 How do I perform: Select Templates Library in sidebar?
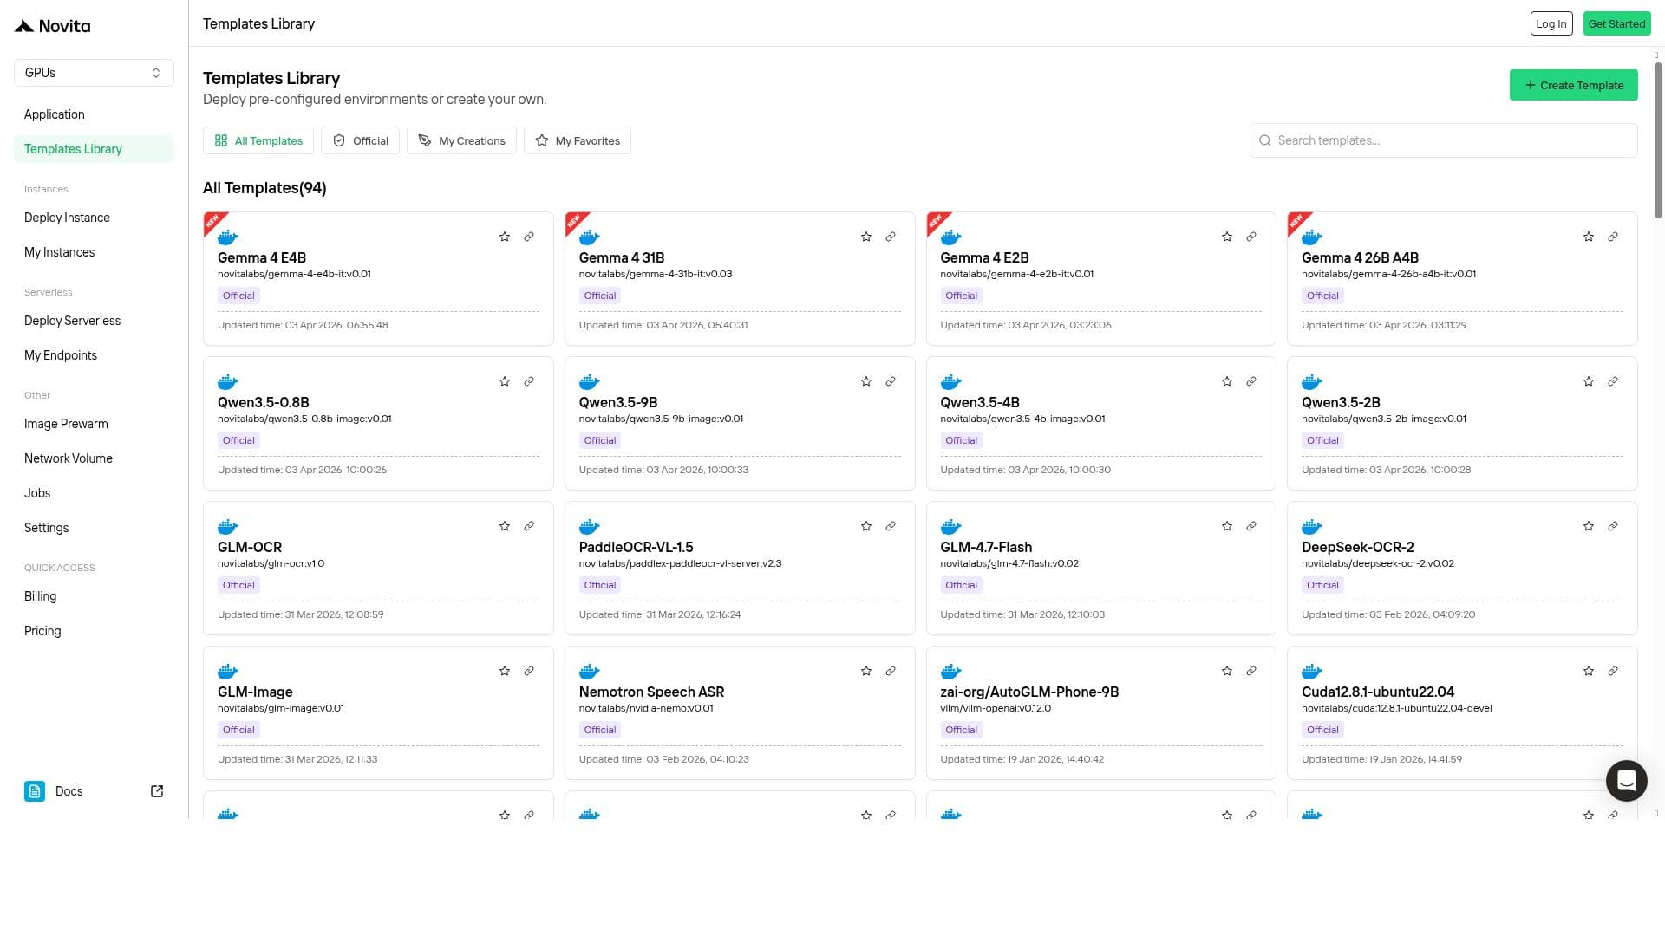[x=94, y=149]
